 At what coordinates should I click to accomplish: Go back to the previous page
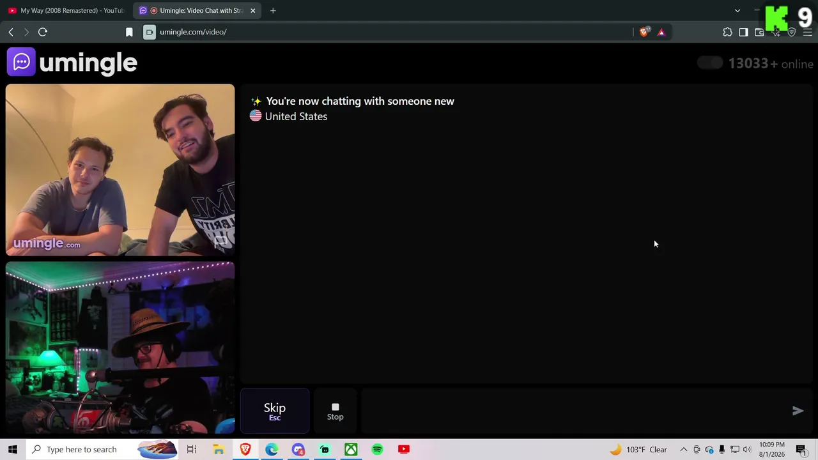11,32
